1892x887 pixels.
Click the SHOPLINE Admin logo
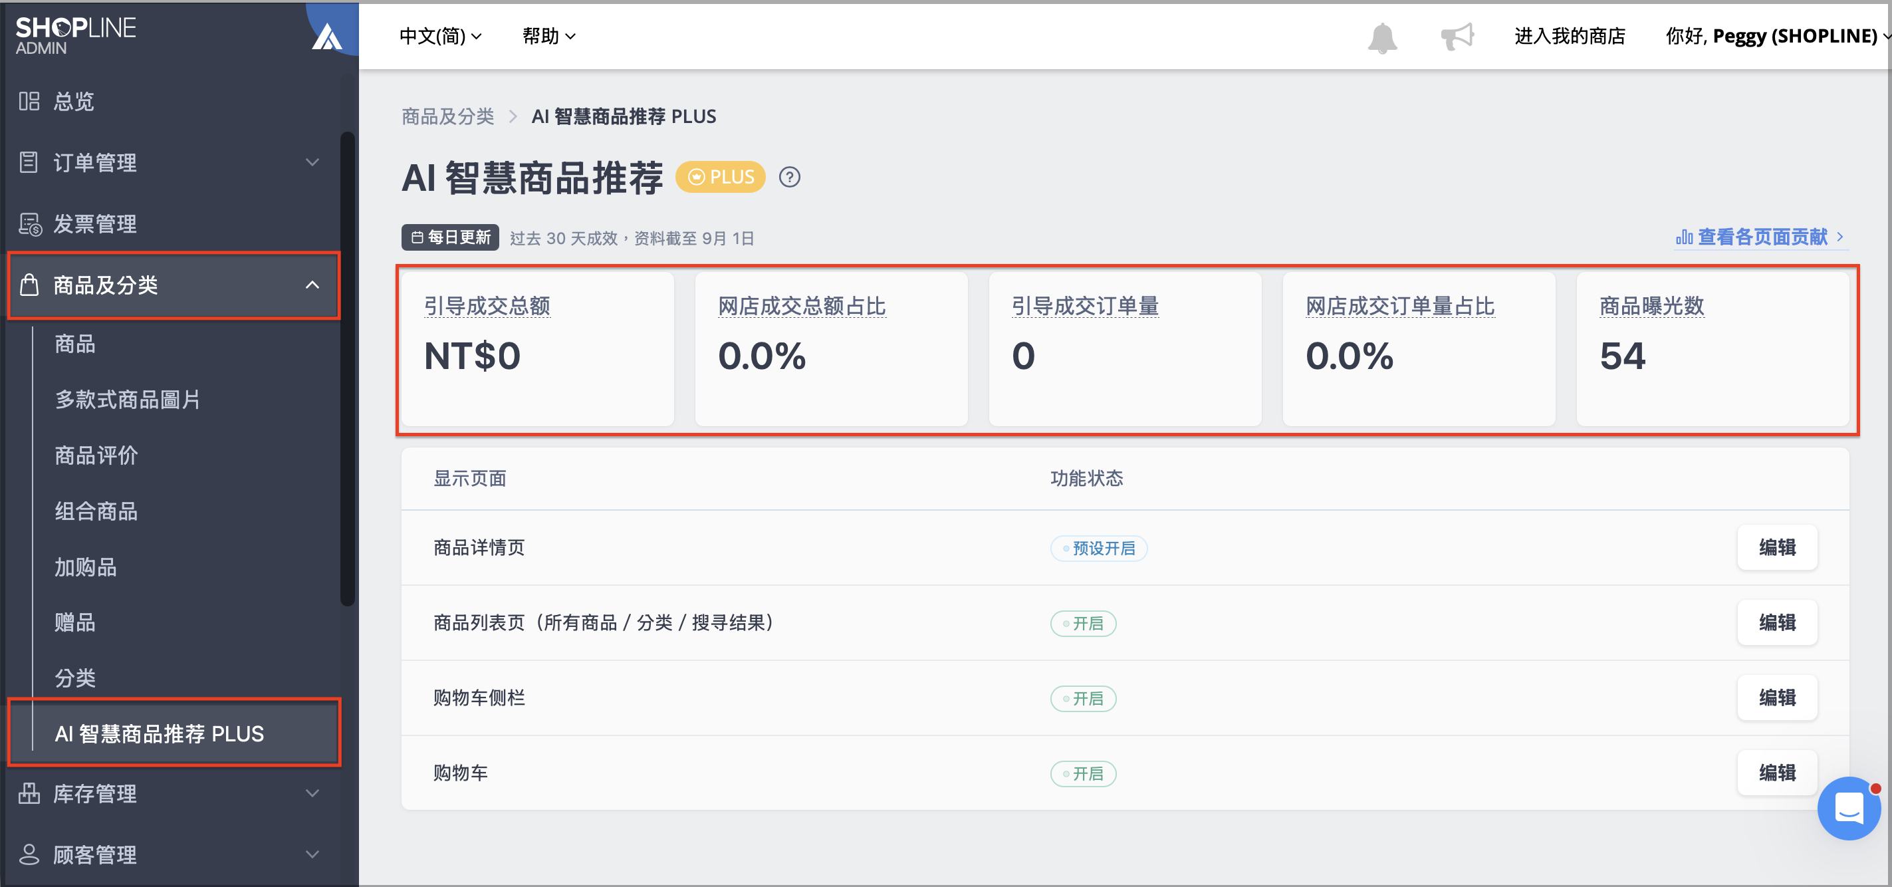(76, 35)
